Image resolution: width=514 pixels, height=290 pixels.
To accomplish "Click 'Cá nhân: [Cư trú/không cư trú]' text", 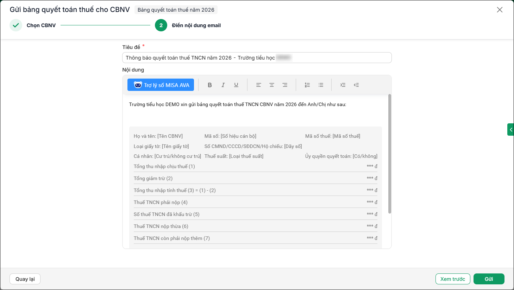I will [x=167, y=156].
